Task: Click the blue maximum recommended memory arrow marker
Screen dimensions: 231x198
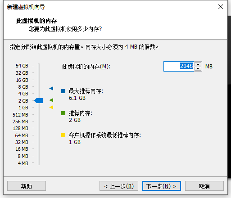Action: click(51, 88)
